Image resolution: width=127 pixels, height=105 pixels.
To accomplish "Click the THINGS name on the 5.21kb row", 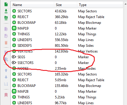I will tap(24, 97).
